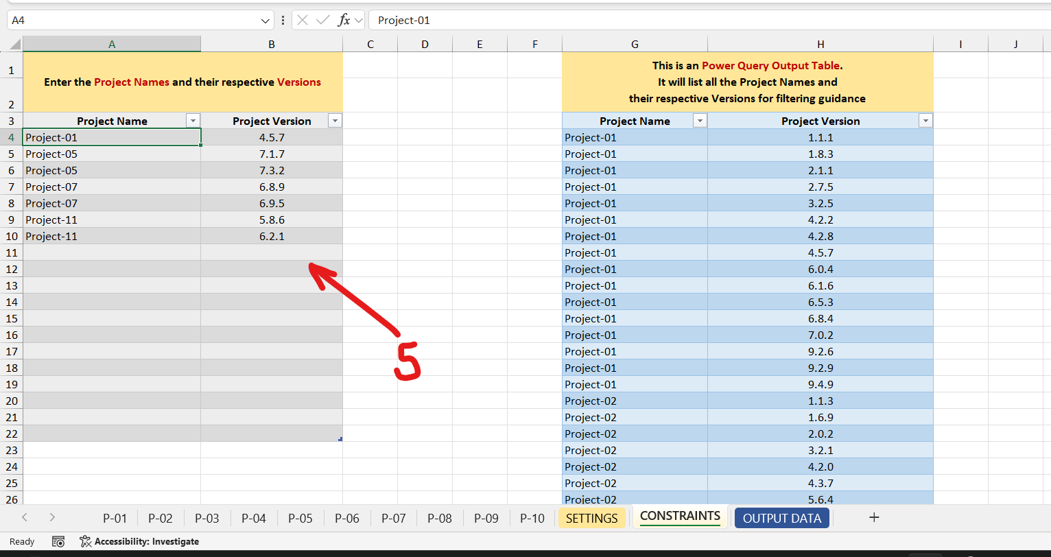Click the Power Query Output Table header
The height and width of the screenshot is (557, 1051).
[x=748, y=82]
